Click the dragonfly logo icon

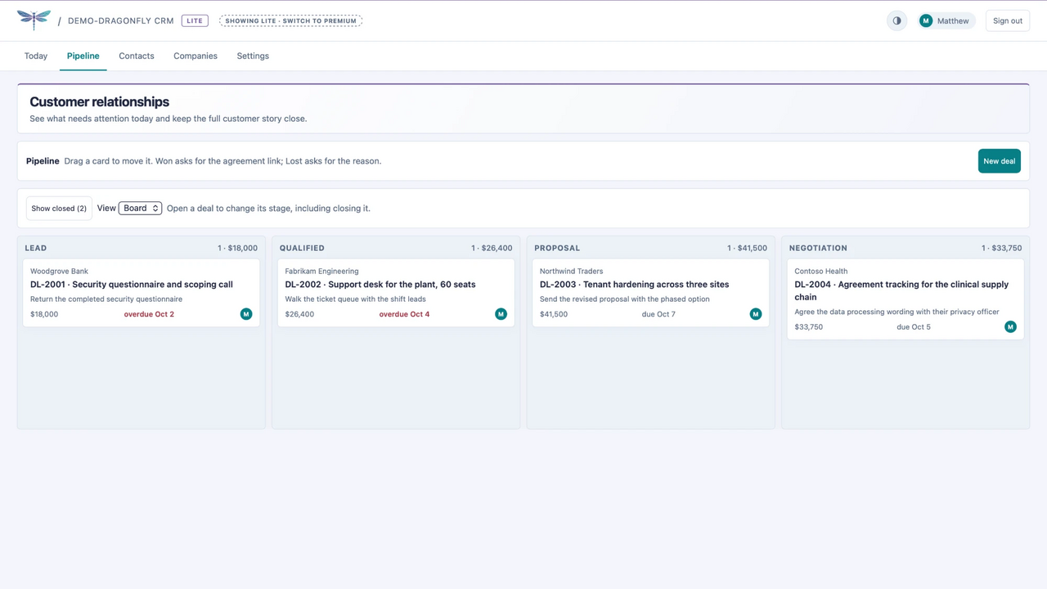point(34,20)
